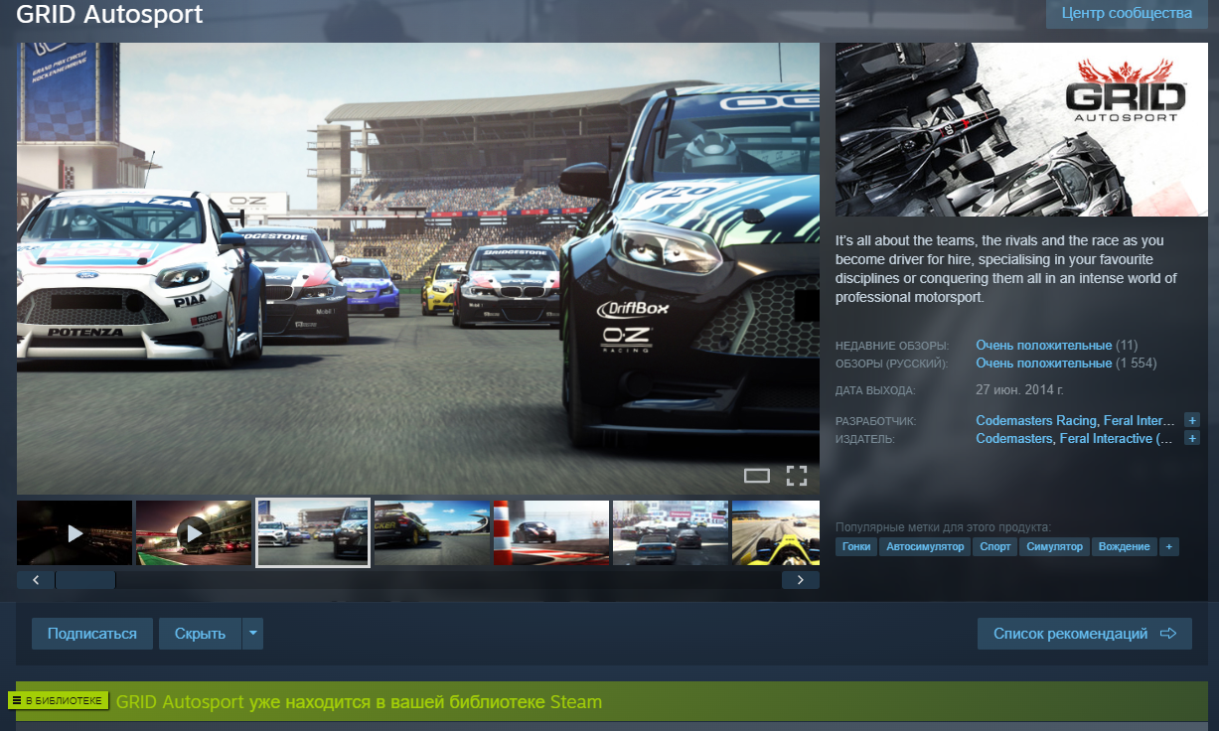Open Список рекомендаций discovery queue
The width and height of the screenshot is (1219, 731).
coord(1085,634)
